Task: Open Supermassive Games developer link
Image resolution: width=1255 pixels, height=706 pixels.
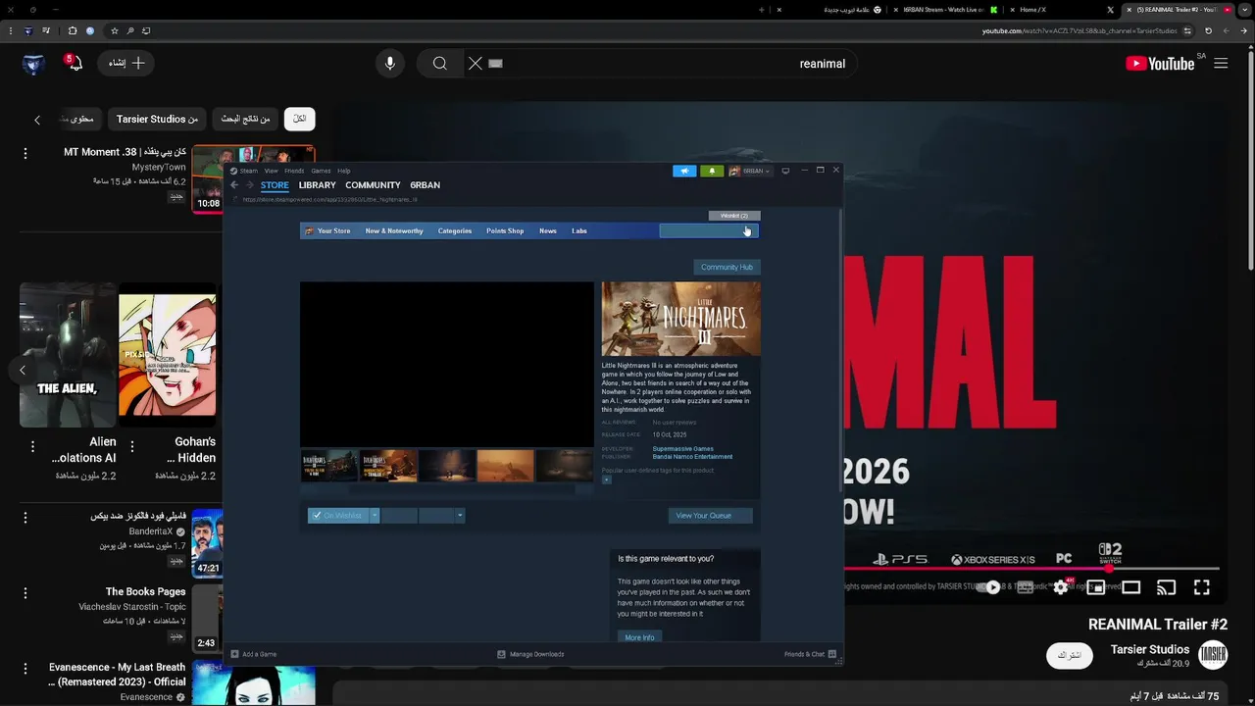Action: point(683,449)
